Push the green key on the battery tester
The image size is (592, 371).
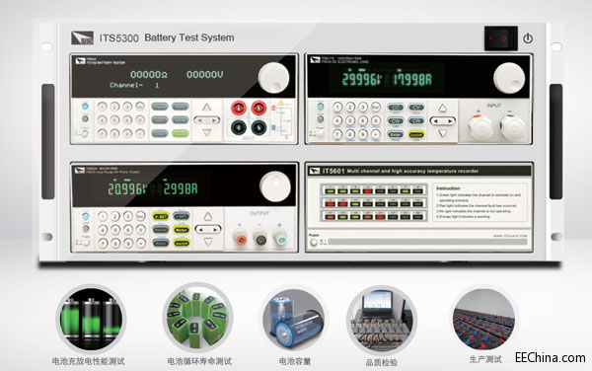tap(181, 133)
